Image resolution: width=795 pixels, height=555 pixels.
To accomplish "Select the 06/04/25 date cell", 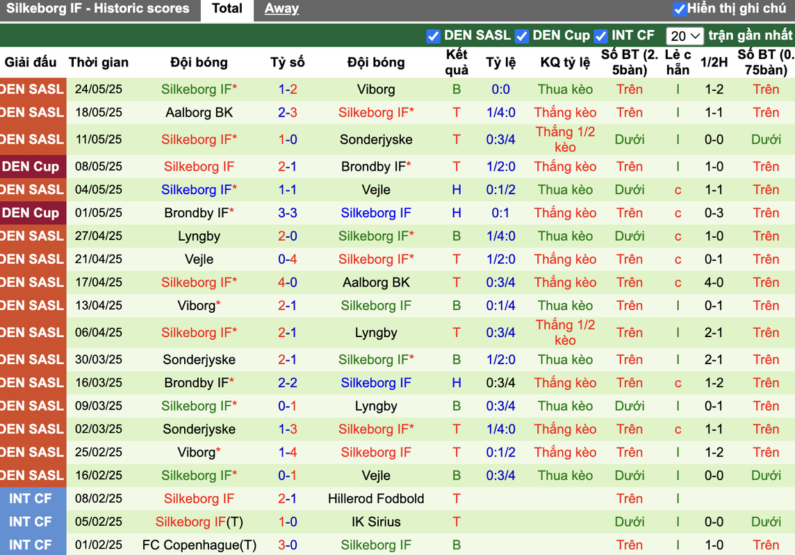I will [x=99, y=332].
